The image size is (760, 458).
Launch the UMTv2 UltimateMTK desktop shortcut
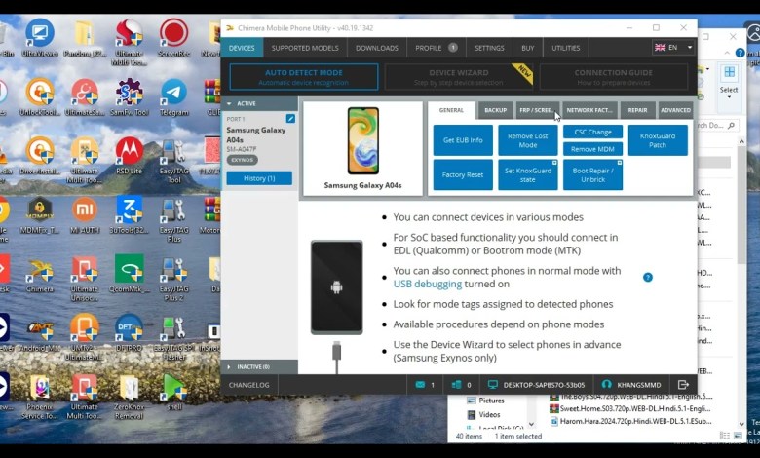point(85,337)
